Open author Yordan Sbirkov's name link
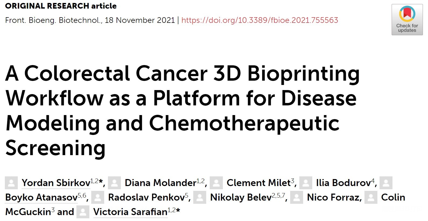The width and height of the screenshot is (428, 221). (x=56, y=183)
